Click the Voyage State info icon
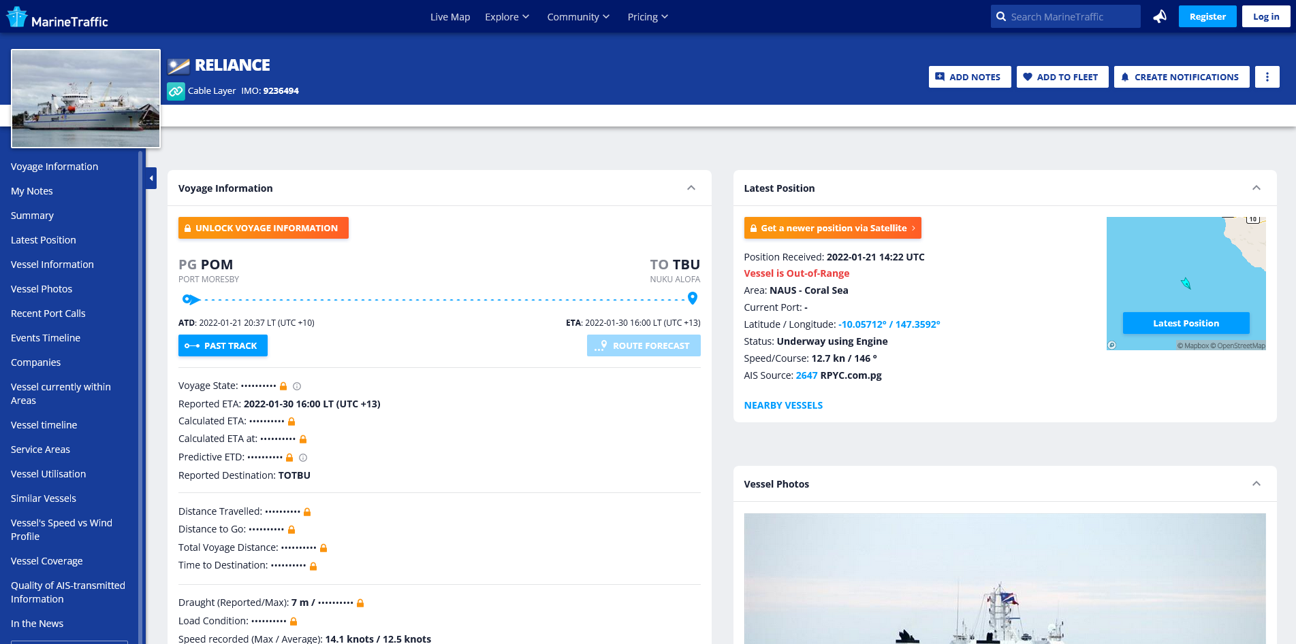This screenshot has width=1296, height=644. click(297, 386)
